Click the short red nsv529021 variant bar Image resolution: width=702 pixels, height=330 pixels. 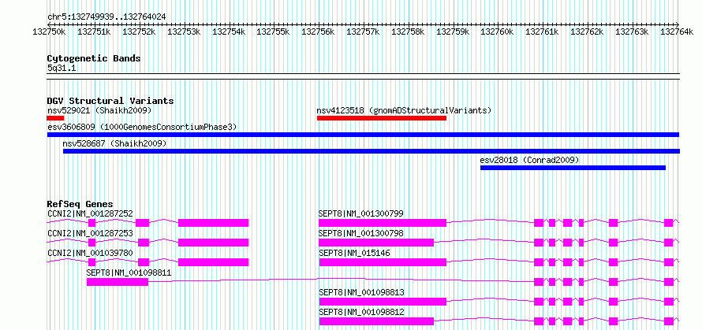[55, 118]
